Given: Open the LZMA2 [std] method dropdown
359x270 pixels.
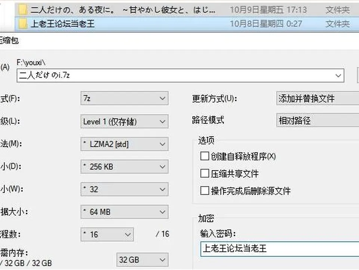Looking at the screenshot, I should pyautogui.click(x=124, y=144).
